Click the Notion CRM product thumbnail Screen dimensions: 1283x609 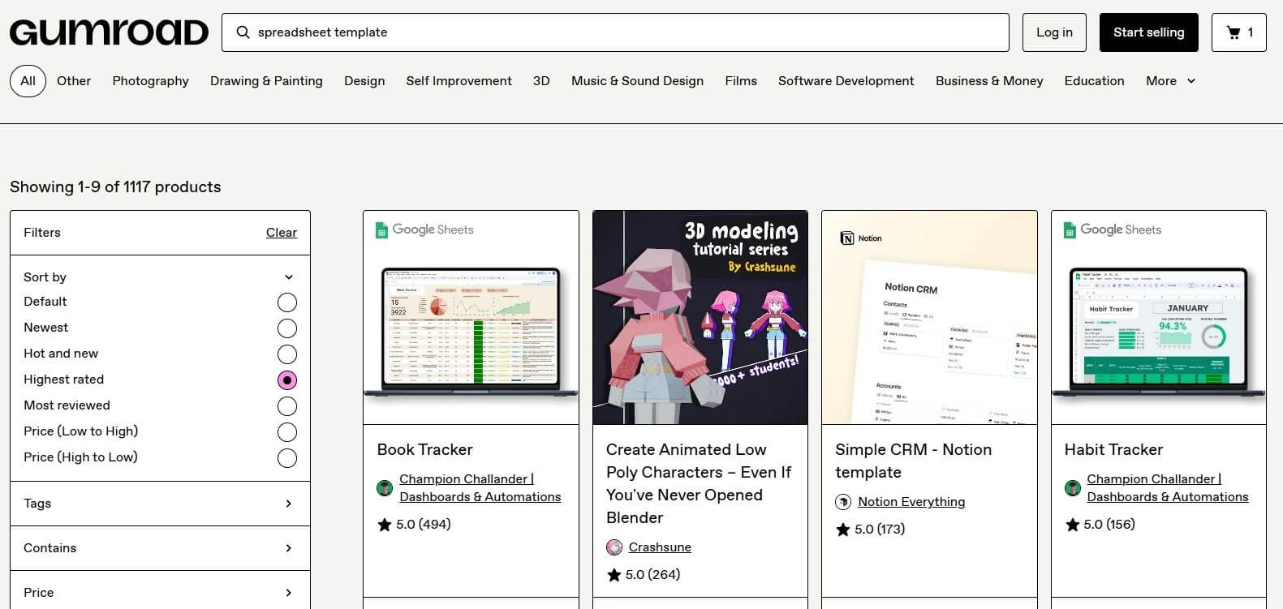(x=929, y=318)
